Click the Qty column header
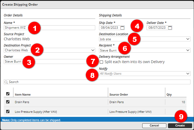 pos(169,95)
